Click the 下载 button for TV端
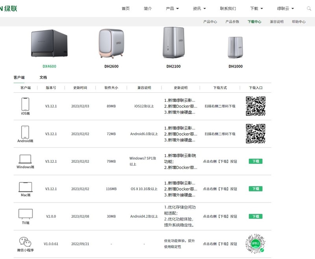Viewport: 315px width, 259px height. point(256,215)
